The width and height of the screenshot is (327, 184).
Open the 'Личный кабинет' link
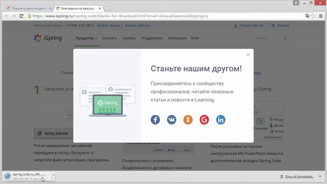click(251, 26)
